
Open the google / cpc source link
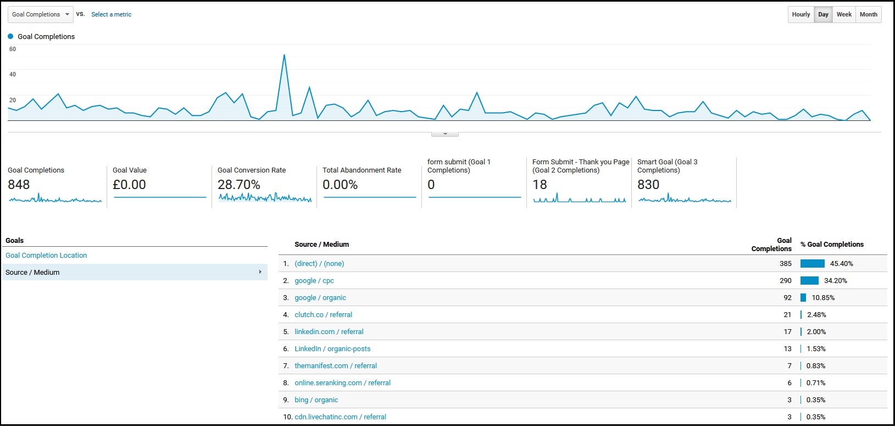[314, 281]
